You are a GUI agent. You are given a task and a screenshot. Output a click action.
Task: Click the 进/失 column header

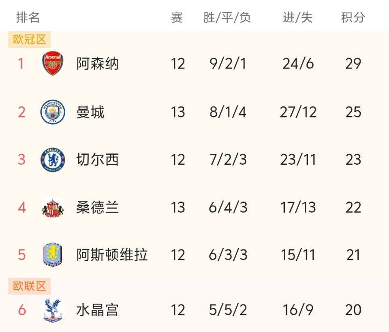coord(298,17)
